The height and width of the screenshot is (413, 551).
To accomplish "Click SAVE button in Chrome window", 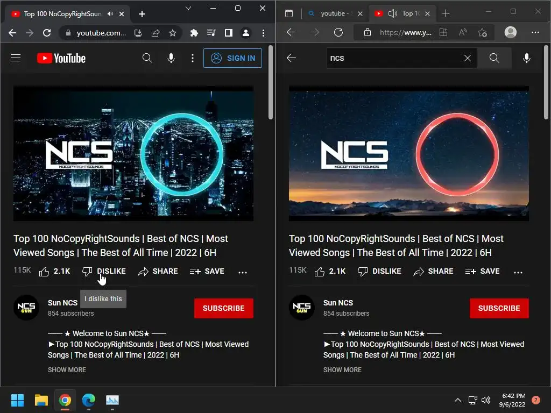I will [x=207, y=272].
